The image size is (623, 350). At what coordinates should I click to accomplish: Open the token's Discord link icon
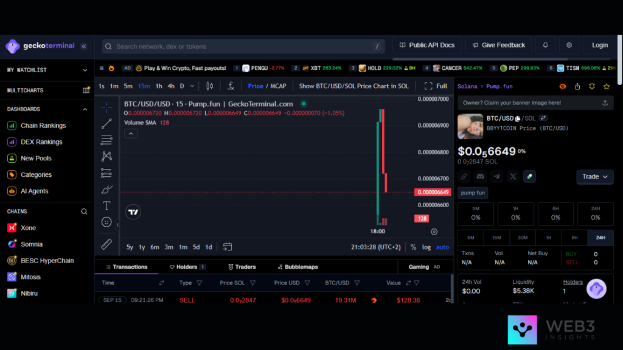point(481,177)
